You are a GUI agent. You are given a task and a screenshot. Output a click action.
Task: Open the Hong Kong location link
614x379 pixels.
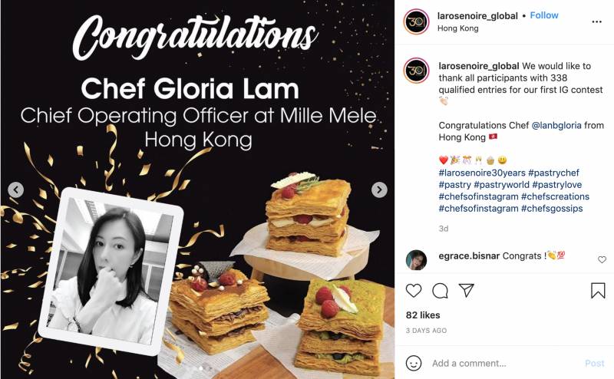coord(457,28)
